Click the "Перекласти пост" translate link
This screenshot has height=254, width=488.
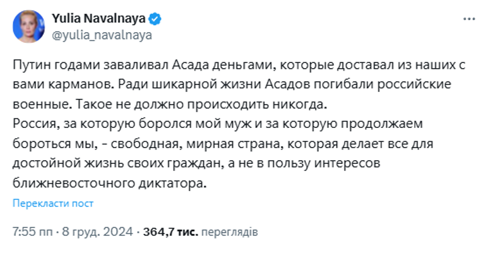53,204
